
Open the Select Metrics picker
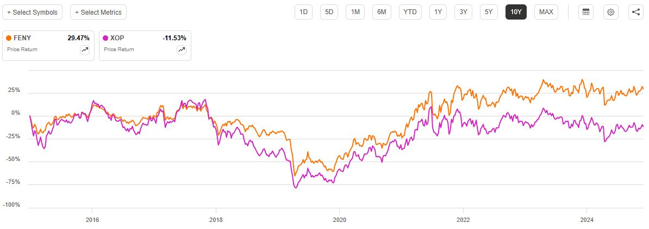click(x=98, y=12)
